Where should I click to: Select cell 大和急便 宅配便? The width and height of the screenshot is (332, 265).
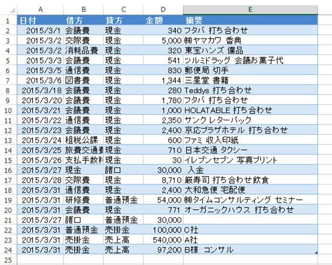tap(250, 190)
